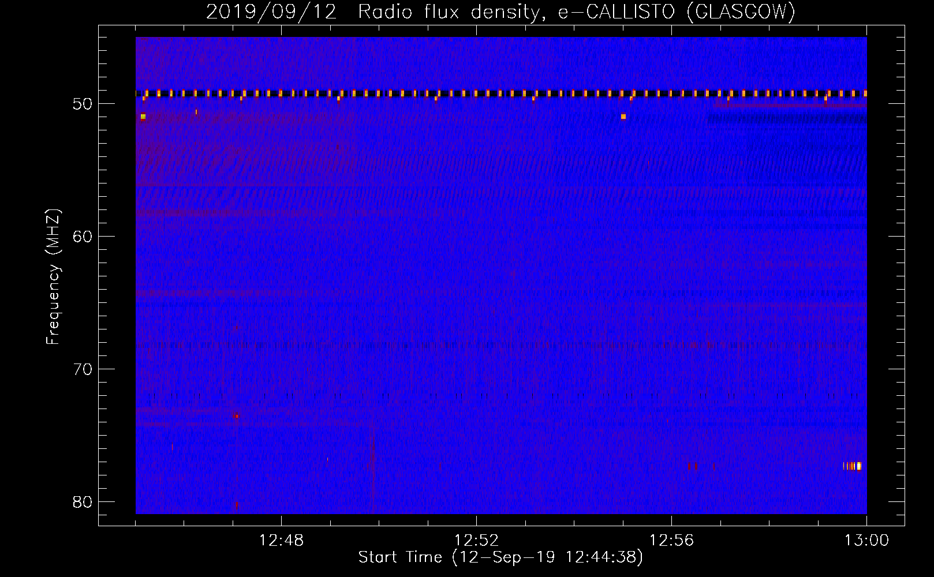
Task: Click the 13:00 time tick label
Action: (x=866, y=541)
